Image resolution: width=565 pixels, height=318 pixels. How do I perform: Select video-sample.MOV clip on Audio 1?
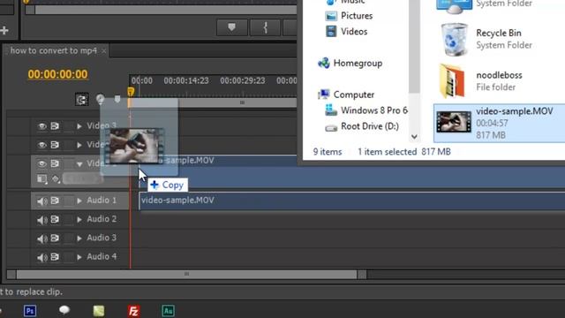(x=351, y=201)
